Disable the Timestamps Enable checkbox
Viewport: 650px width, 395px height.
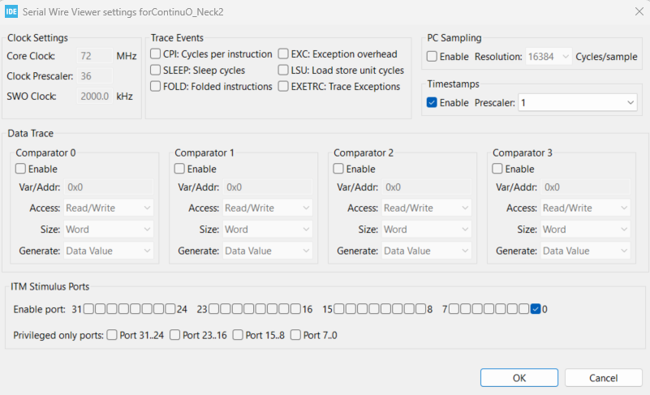433,103
